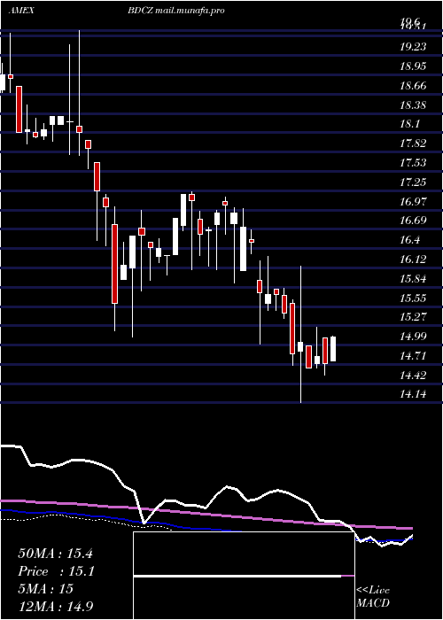Select the 14.99 price axis label
Image resolution: width=443 pixels, height=620 pixels.
point(414,337)
